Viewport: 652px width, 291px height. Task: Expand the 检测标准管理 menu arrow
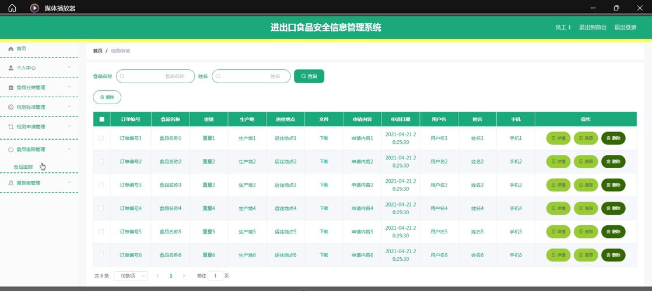(x=69, y=107)
